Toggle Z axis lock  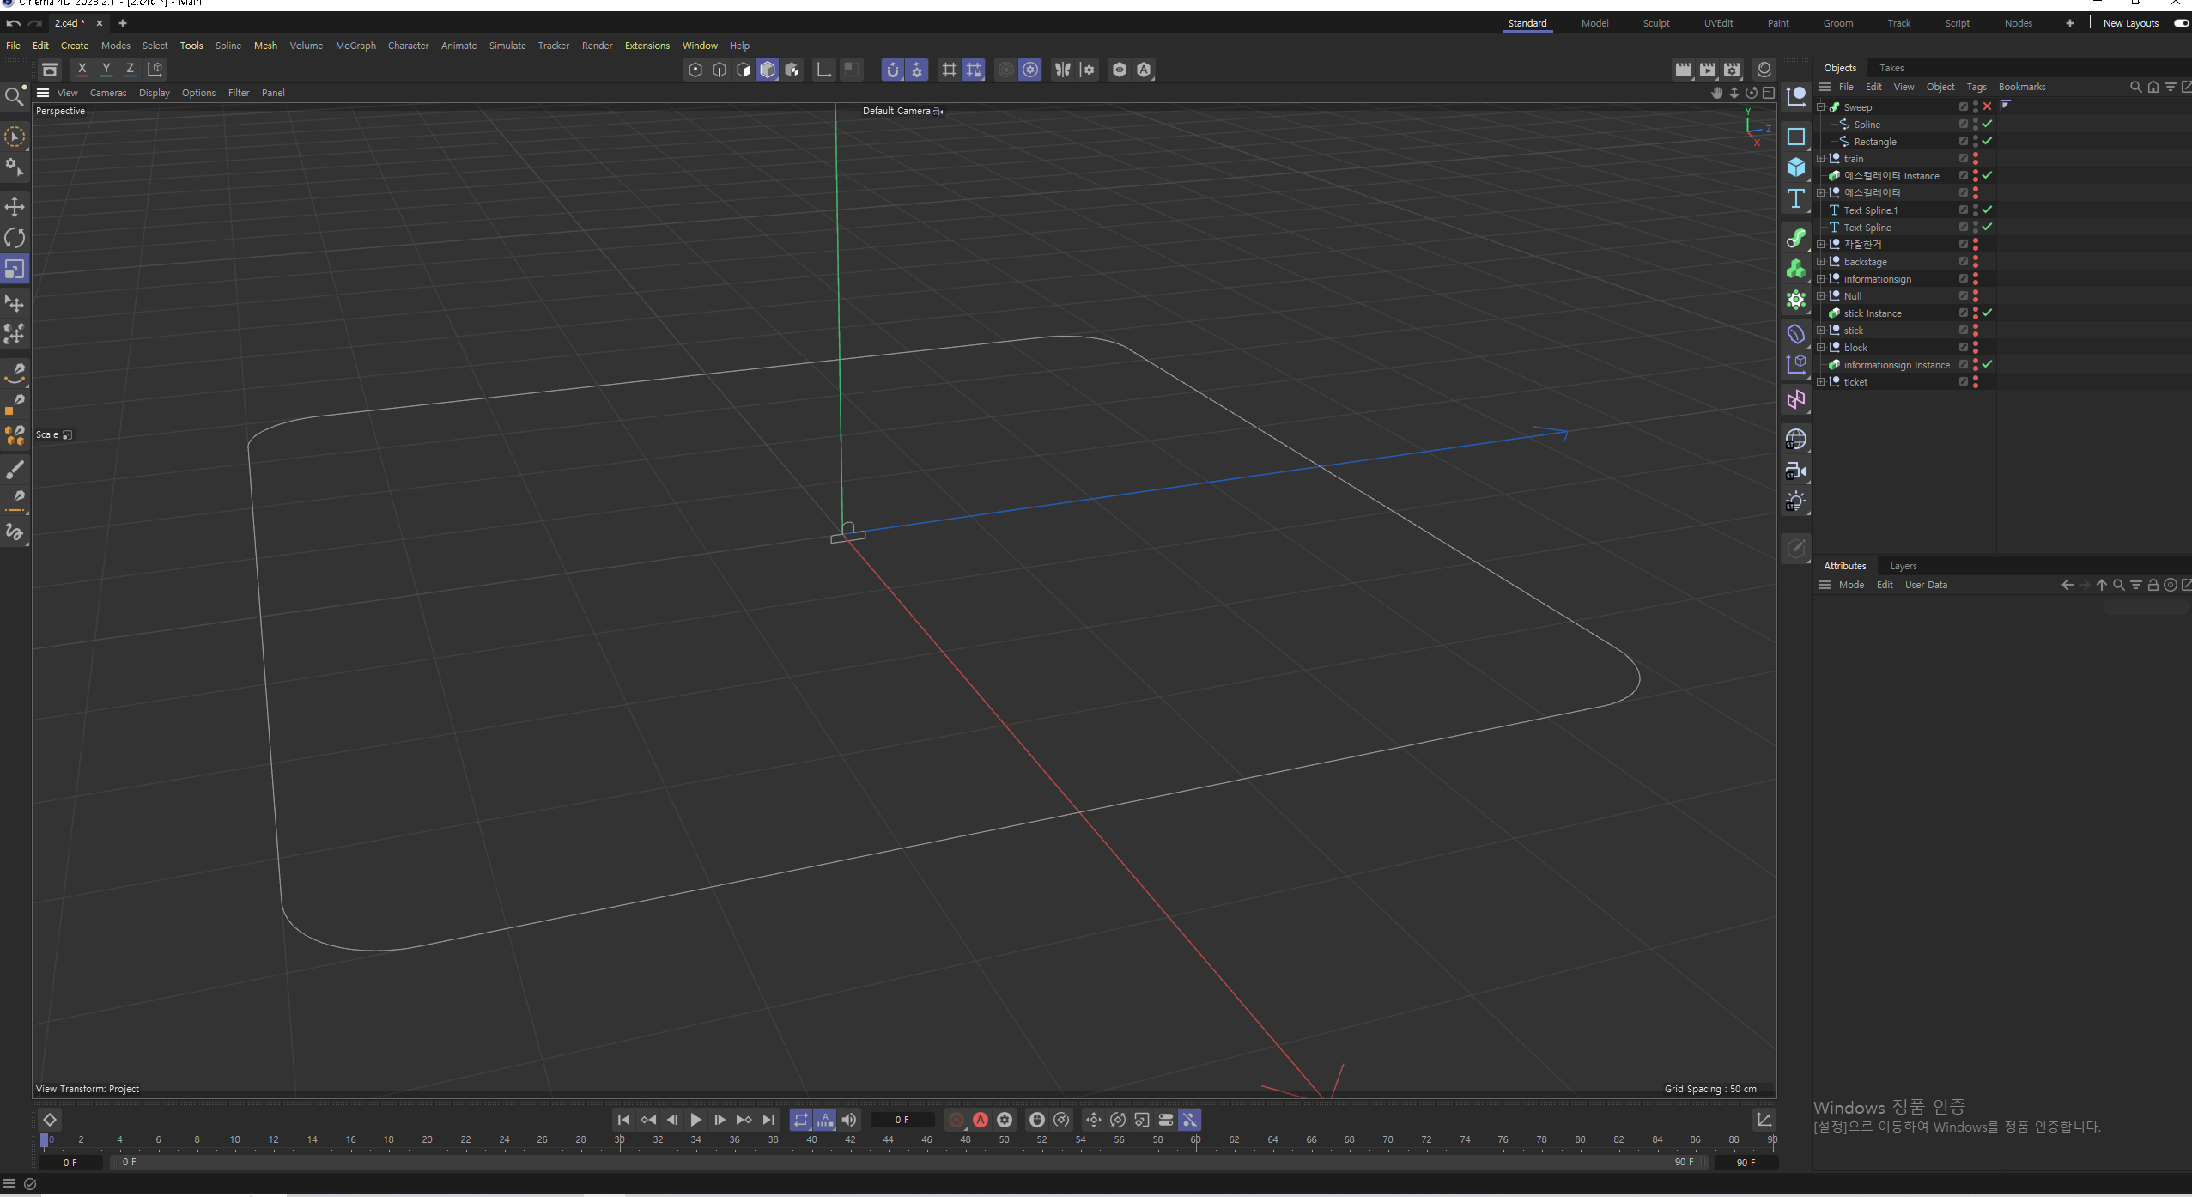pyautogui.click(x=131, y=70)
